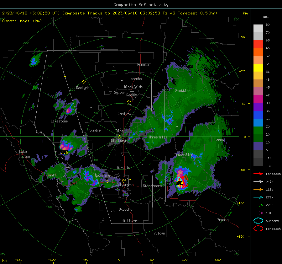
Task: Click the red forecast ellipses beside 8.4 storm
Action: [185, 182]
